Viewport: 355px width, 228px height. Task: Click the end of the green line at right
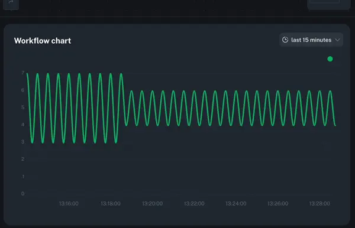click(335, 125)
